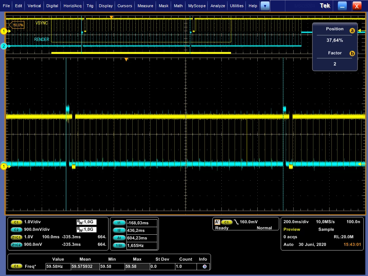This screenshot has width=368, height=276.
Task: Click the 50.0% trigger level marker
Action: pos(17,25)
